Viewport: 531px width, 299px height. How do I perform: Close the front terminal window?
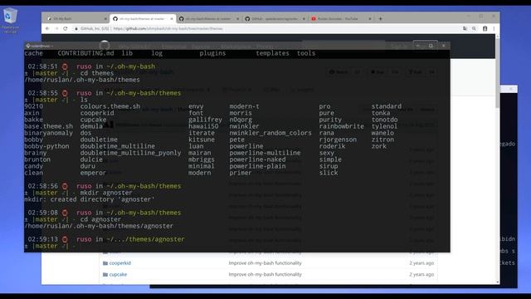click(443, 46)
